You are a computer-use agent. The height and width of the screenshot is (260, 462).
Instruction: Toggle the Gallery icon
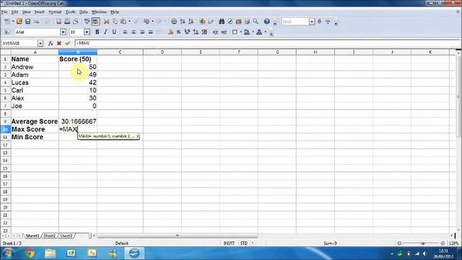(239, 22)
